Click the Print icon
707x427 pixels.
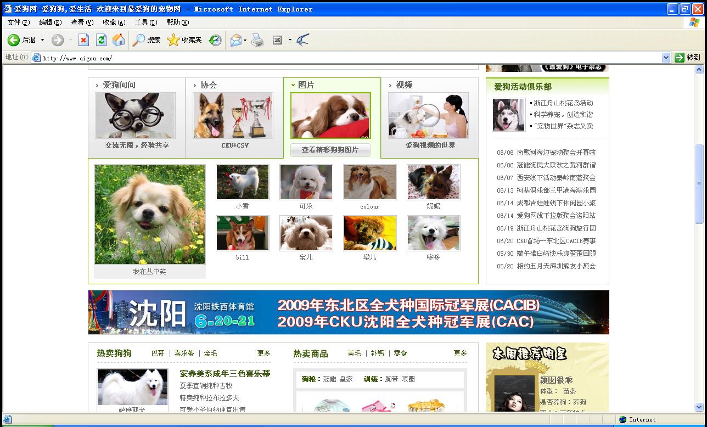tap(257, 40)
